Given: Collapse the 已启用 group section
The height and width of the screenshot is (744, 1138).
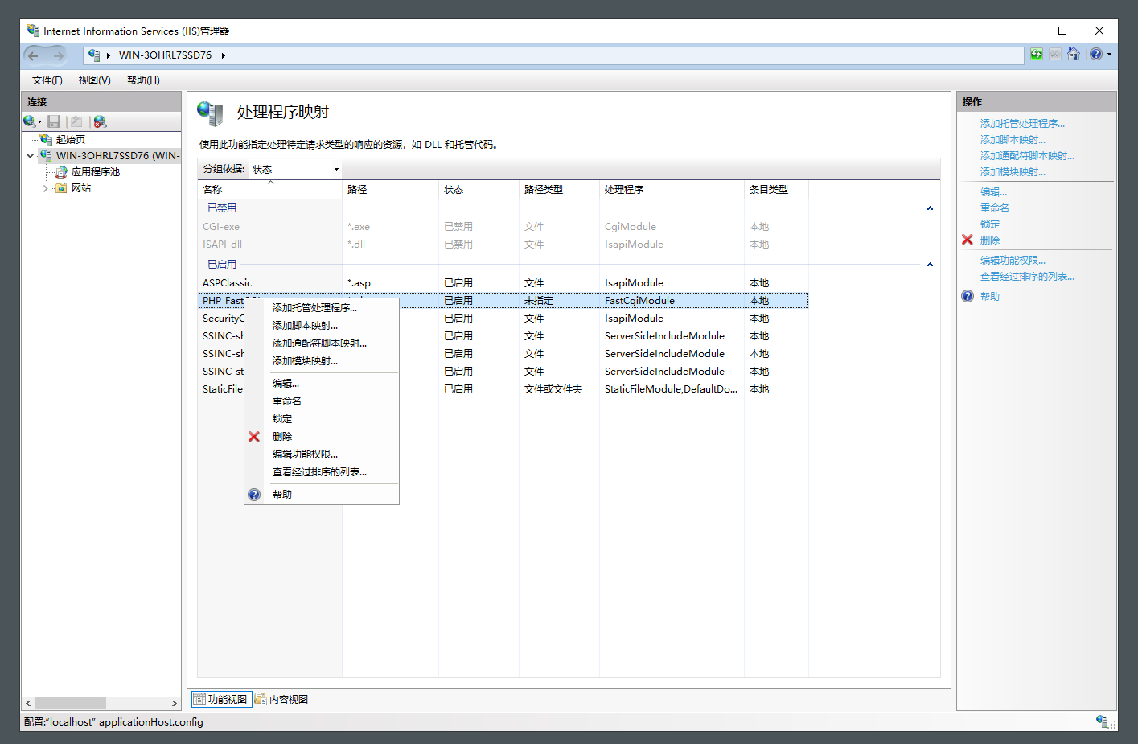Looking at the screenshot, I should point(930,265).
